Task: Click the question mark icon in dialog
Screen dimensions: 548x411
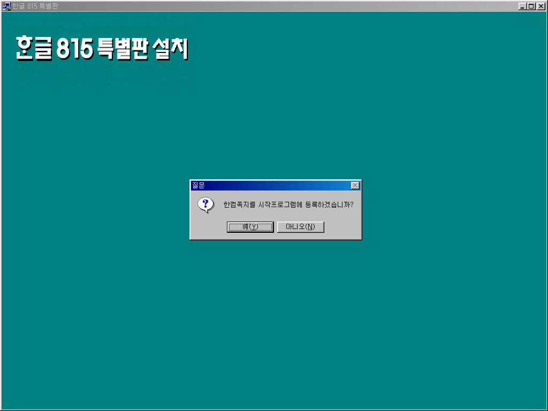Action: click(205, 205)
